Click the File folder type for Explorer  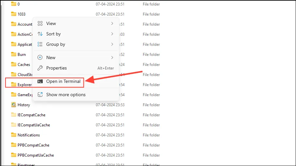point(151,85)
